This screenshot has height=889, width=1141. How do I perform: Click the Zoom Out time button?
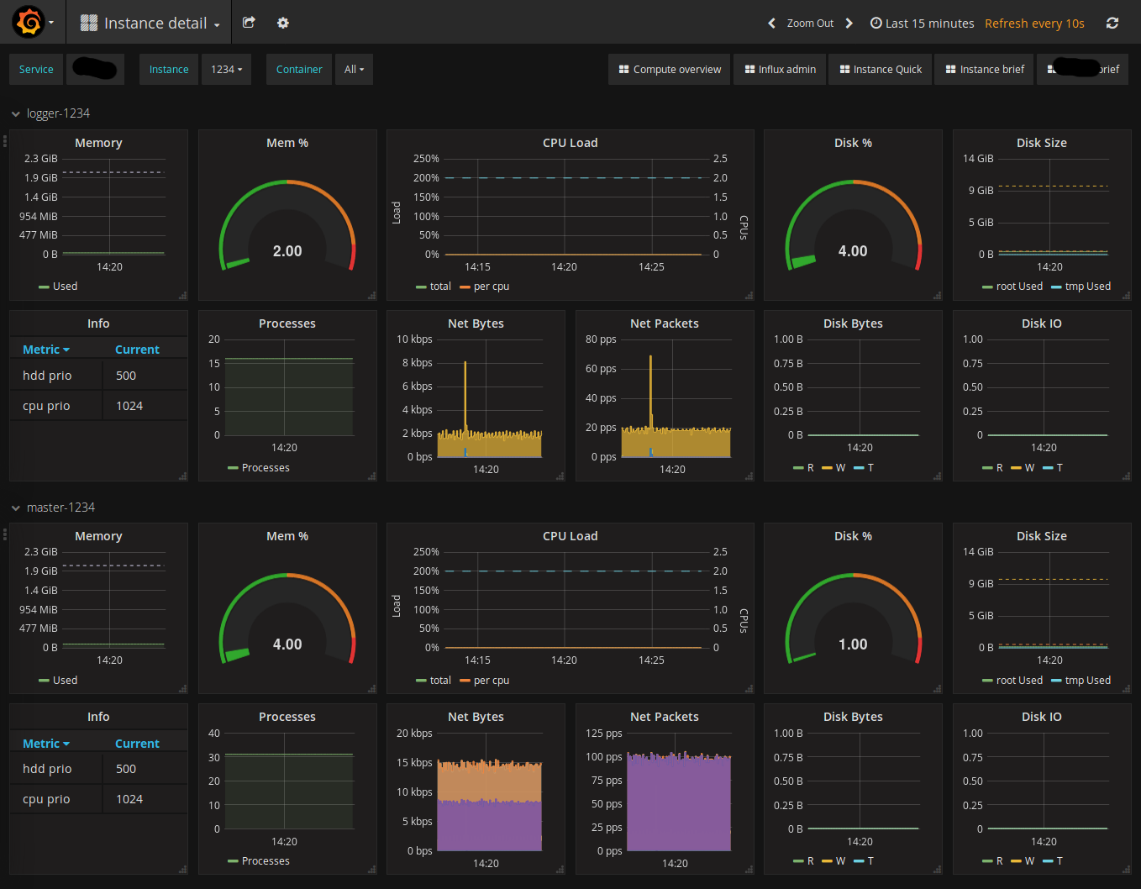[810, 24]
